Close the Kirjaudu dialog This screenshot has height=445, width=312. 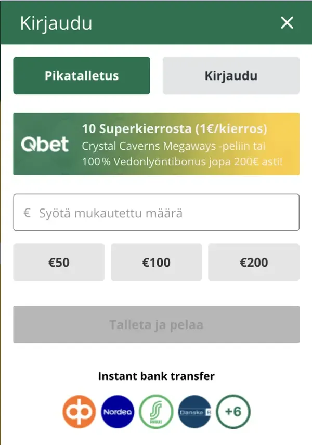point(287,23)
